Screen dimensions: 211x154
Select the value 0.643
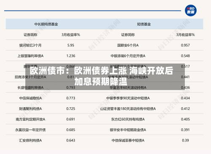pyautogui.click(x=71, y=140)
